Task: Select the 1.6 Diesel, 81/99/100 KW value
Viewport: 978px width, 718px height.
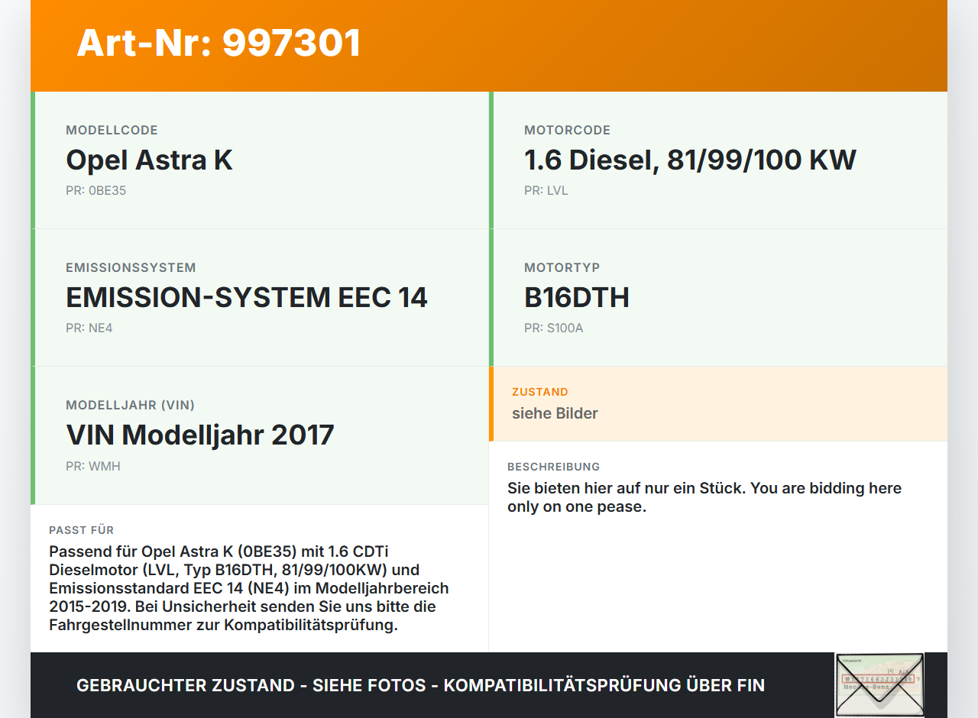Action: click(x=689, y=160)
